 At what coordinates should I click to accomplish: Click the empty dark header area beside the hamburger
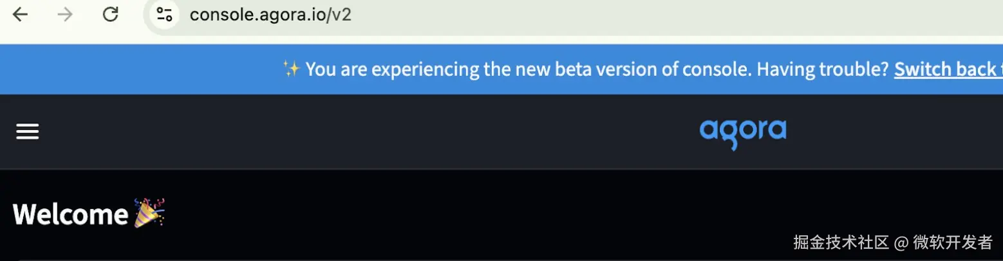tap(322, 132)
